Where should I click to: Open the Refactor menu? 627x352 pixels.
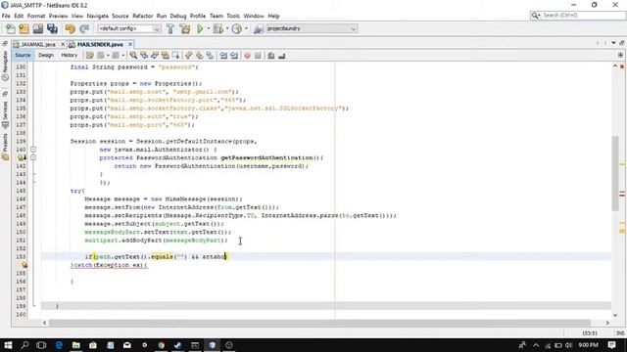[x=143, y=16]
